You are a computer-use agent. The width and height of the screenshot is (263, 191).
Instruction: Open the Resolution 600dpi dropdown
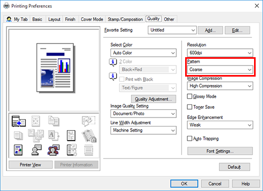coord(220,53)
